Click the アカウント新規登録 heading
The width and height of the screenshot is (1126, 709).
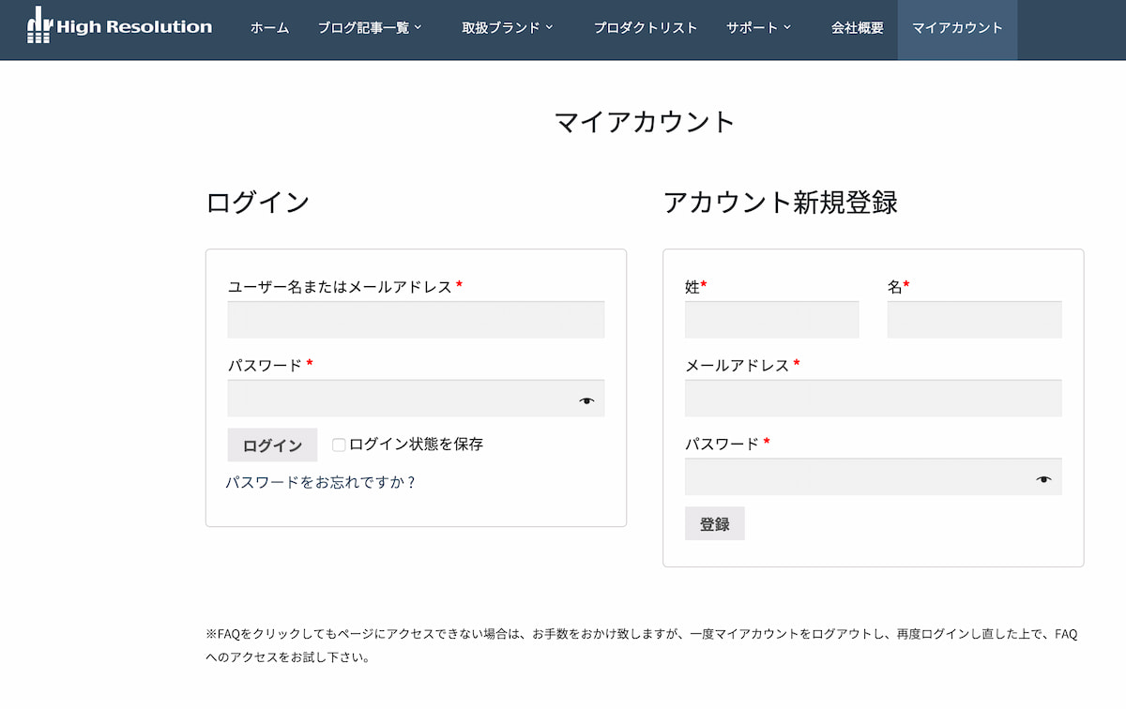click(781, 203)
